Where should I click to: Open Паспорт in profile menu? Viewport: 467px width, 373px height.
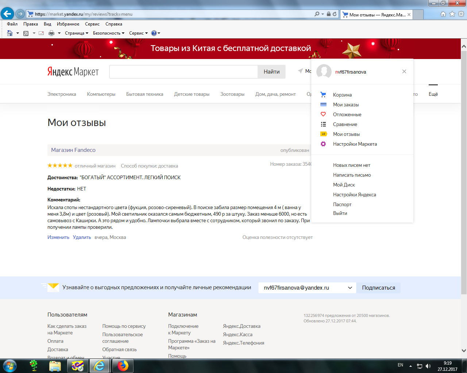(x=342, y=204)
